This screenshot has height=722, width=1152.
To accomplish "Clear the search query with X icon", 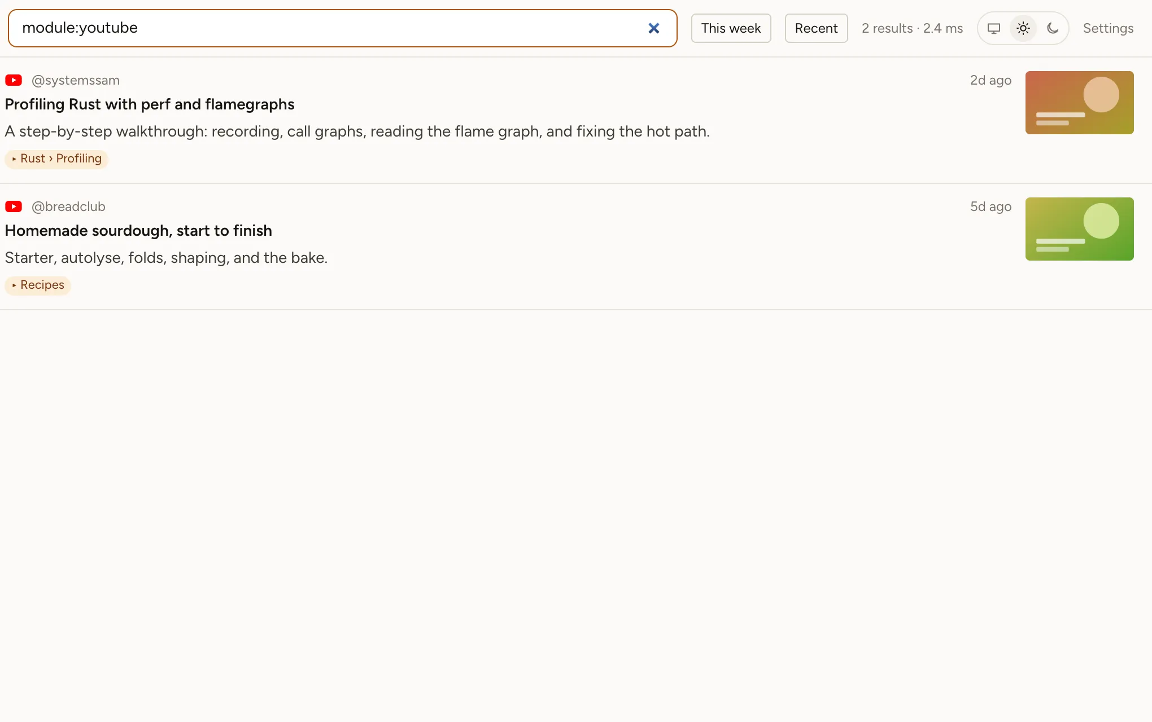I will tap(653, 28).
